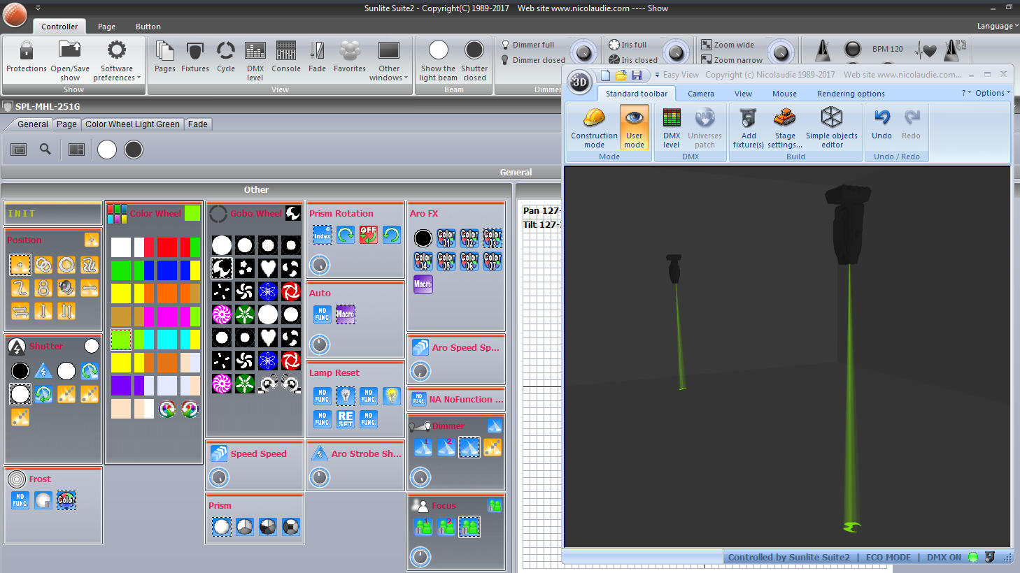This screenshot has height=573, width=1020.
Task: Switch to the Camera tab in the 3D window
Action: 701,94
